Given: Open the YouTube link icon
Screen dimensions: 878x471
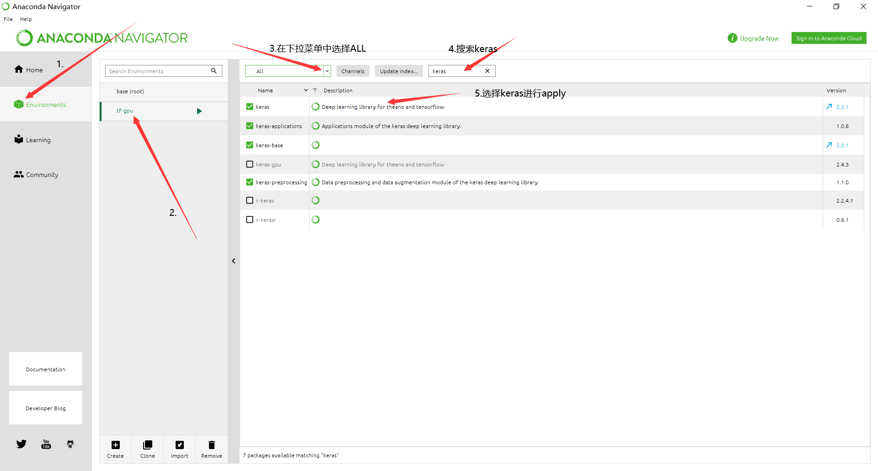Looking at the screenshot, I should 46,444.
